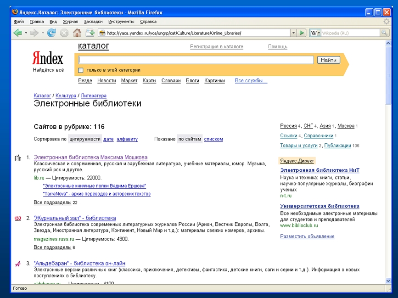The image size is (398, 298).
Task: Click the scrollbar down arrow
Action: click(388, 281)
